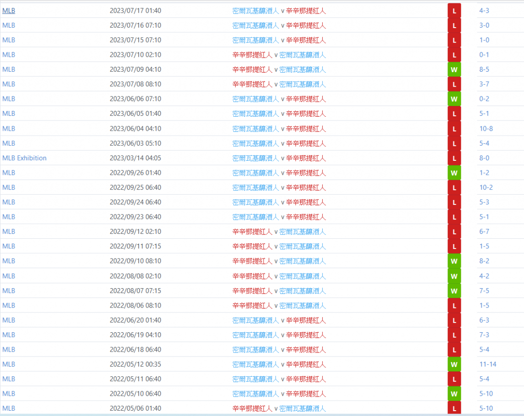Select the date text 2023/06/03 05:10
524x416 pixels.
135,143
